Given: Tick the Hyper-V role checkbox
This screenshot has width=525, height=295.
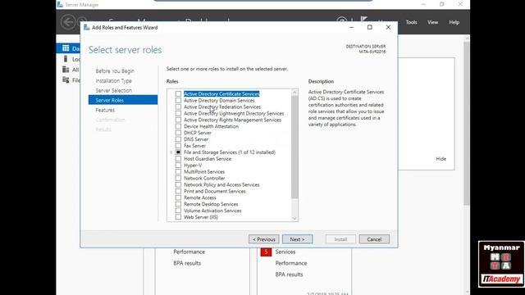Looking at the screenshot, I should point(178,166).
